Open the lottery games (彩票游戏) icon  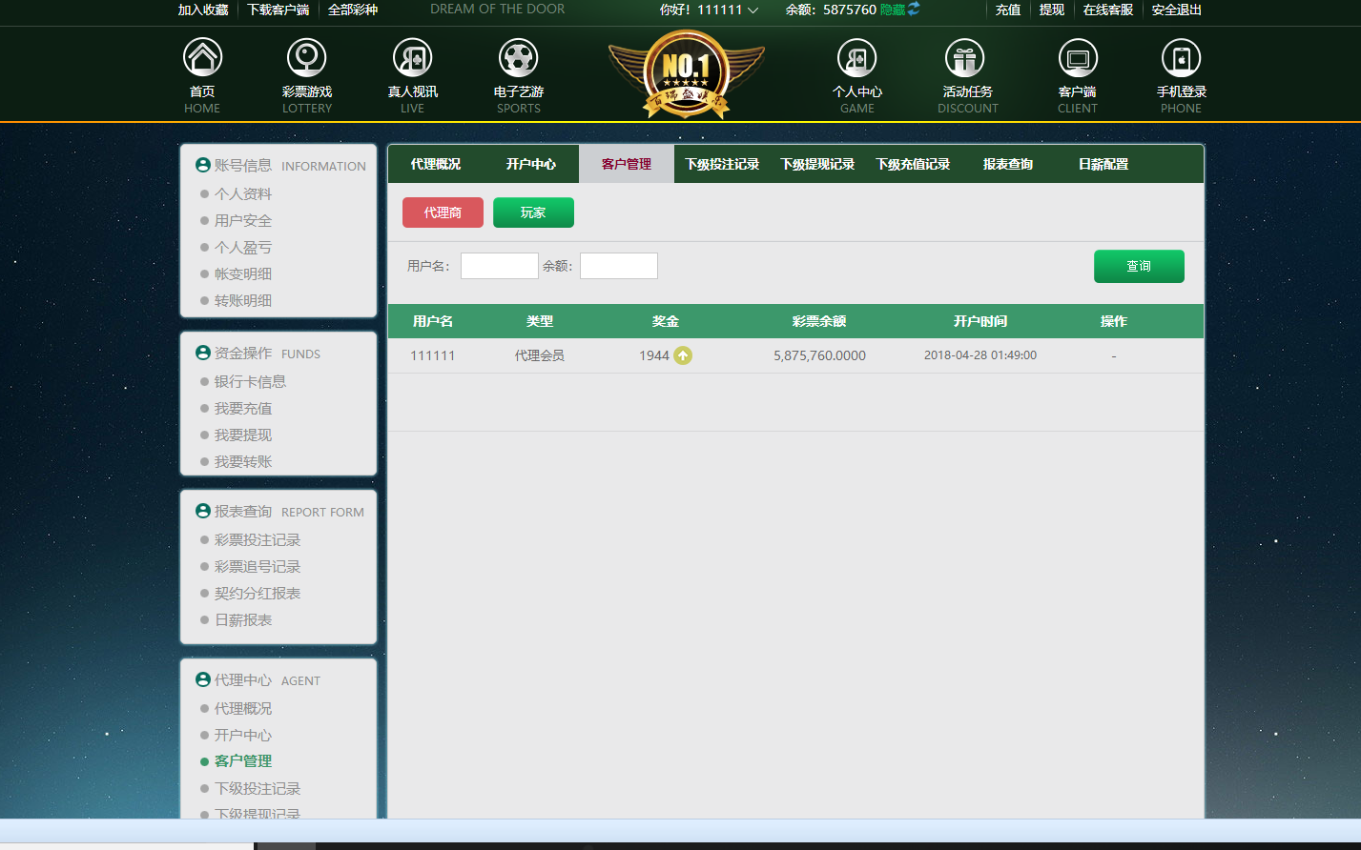pos(307,58)
